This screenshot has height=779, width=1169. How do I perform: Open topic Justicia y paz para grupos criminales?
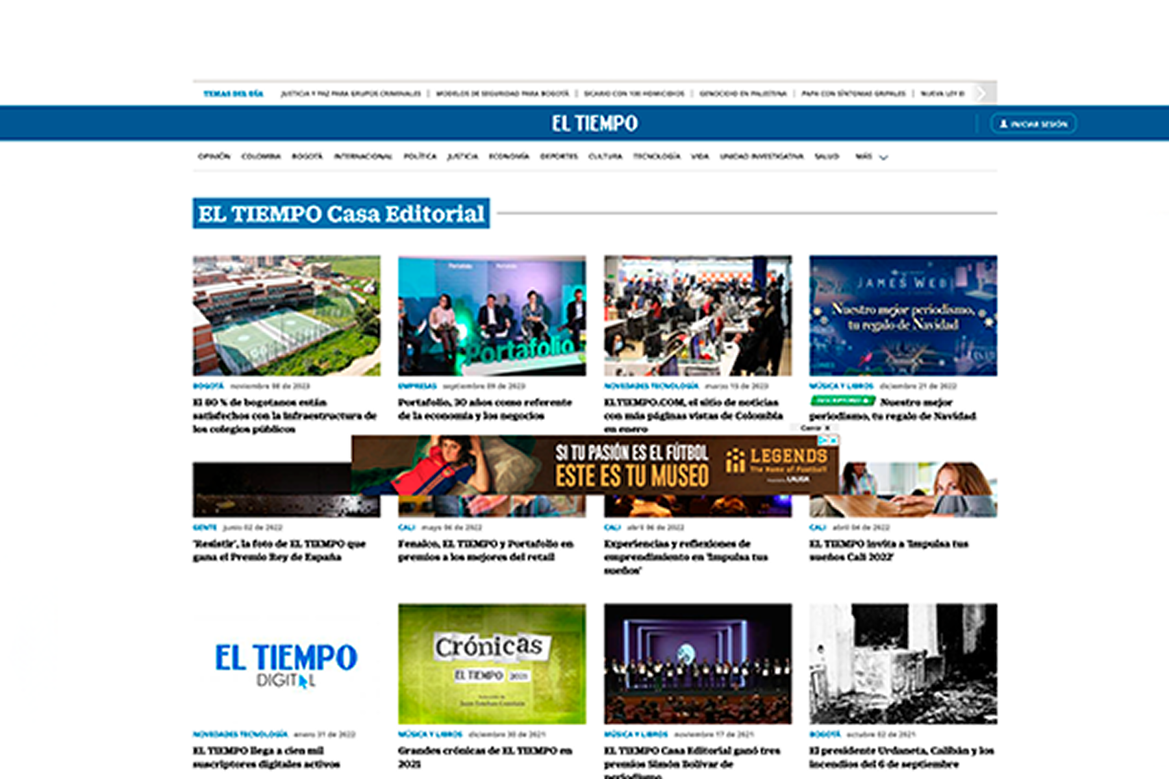click(x=351, y=93)
